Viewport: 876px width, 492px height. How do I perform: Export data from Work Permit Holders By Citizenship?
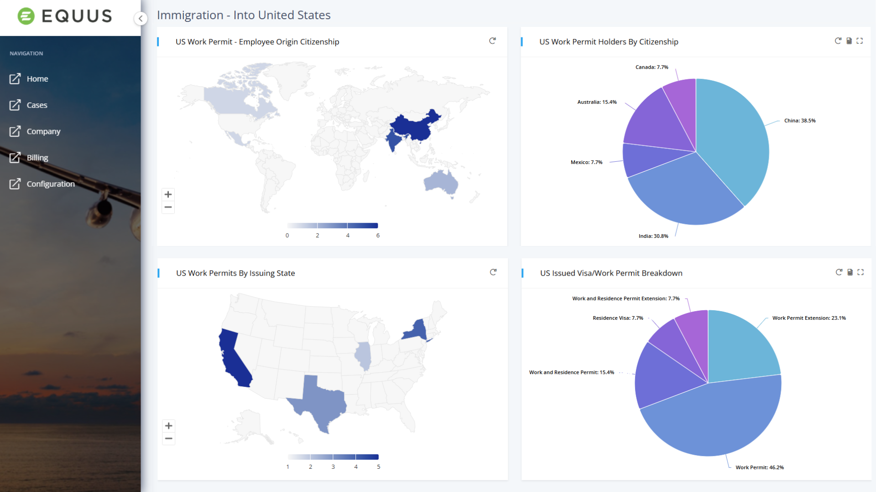849,41
